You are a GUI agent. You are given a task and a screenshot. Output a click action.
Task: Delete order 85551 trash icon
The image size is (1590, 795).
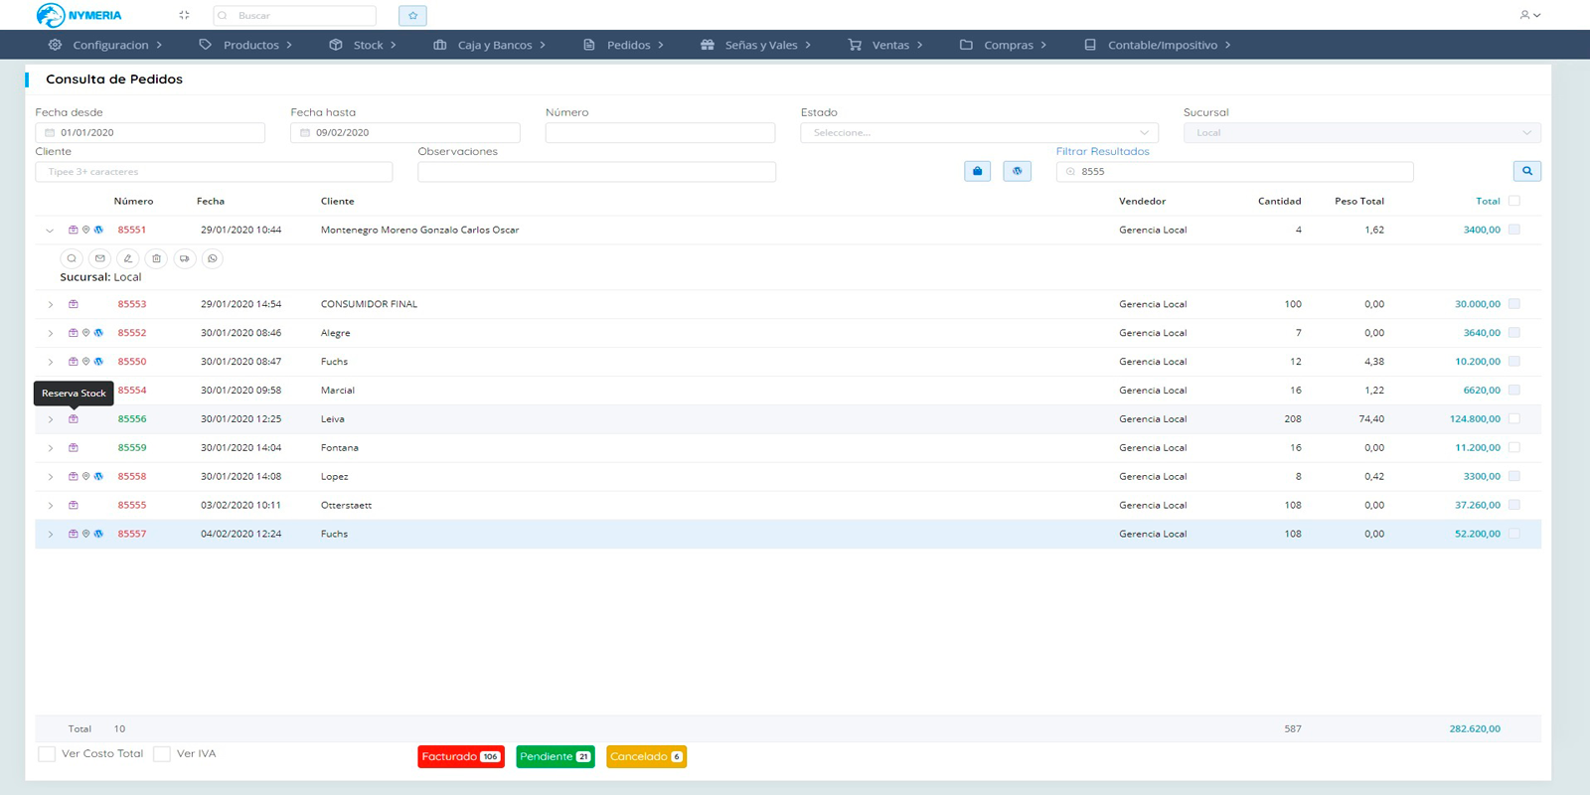(x=156, y=258)
